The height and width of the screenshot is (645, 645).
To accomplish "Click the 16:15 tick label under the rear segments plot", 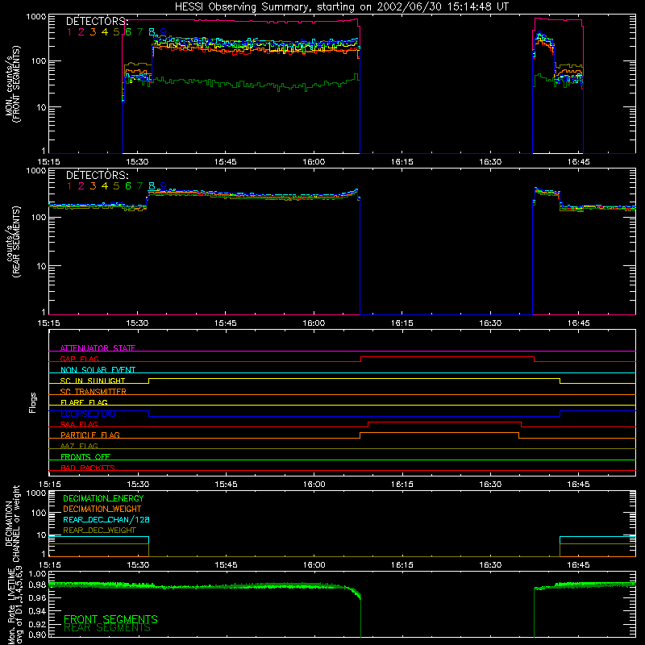I will pos(402,323).
